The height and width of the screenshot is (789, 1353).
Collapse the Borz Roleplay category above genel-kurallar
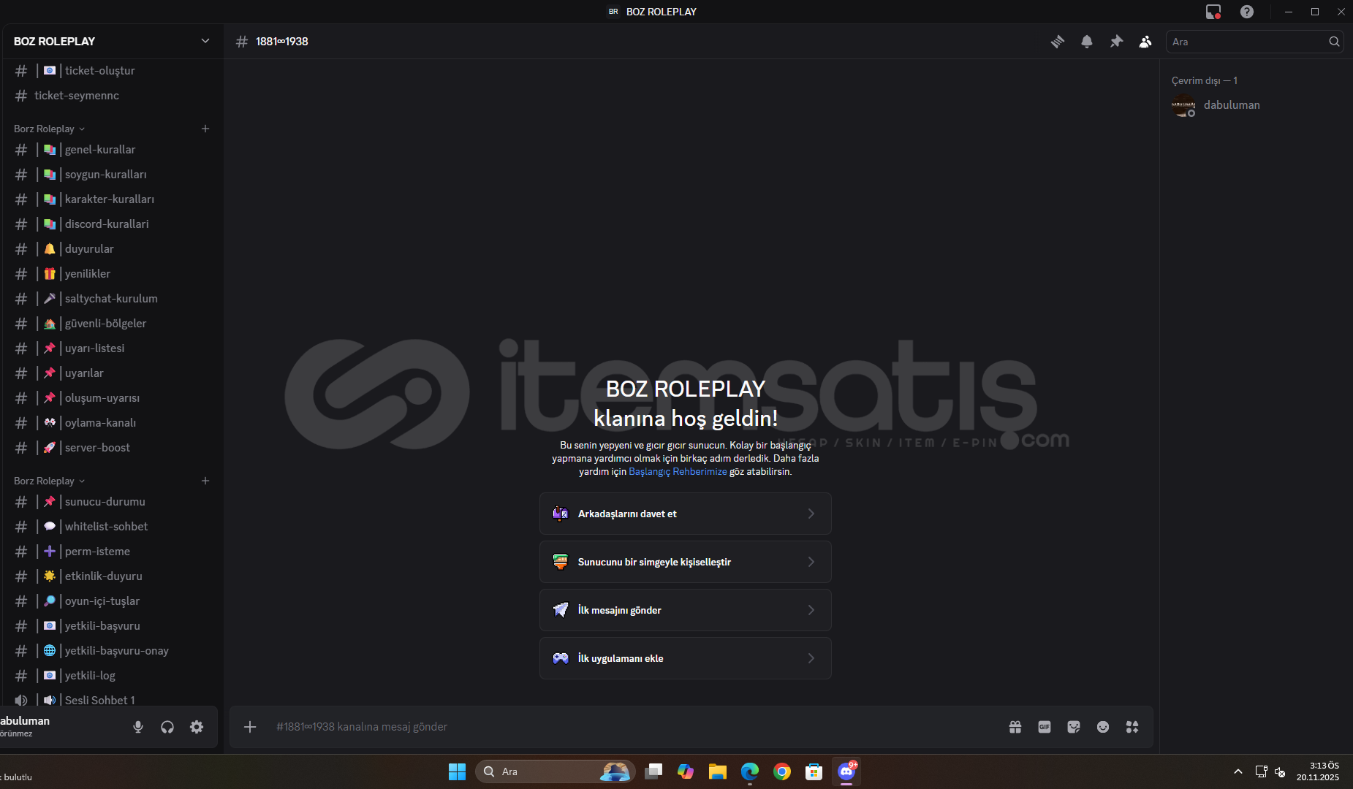click(49, 129)
